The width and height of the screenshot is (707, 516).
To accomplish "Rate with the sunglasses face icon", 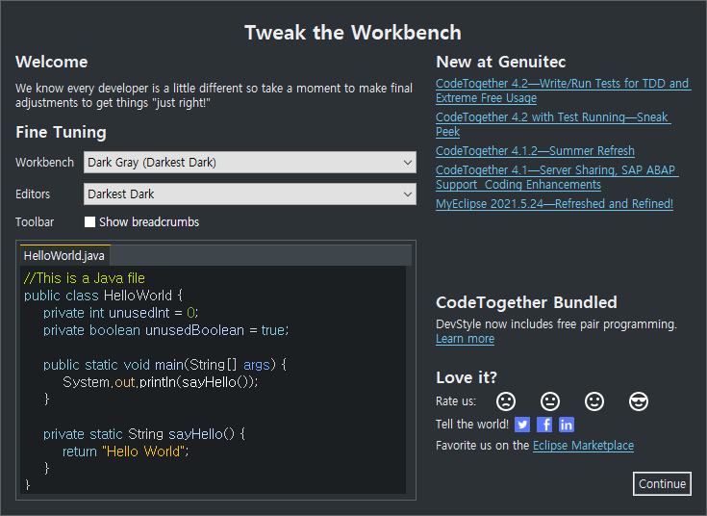I will [638, 401].
